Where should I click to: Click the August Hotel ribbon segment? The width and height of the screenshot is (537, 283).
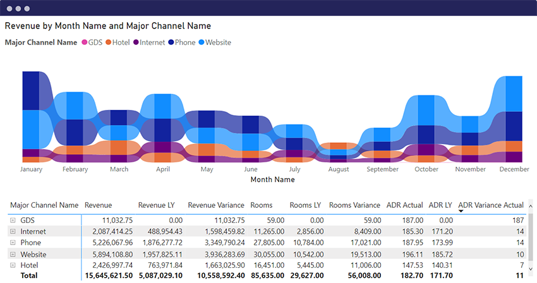click(339, 146)
